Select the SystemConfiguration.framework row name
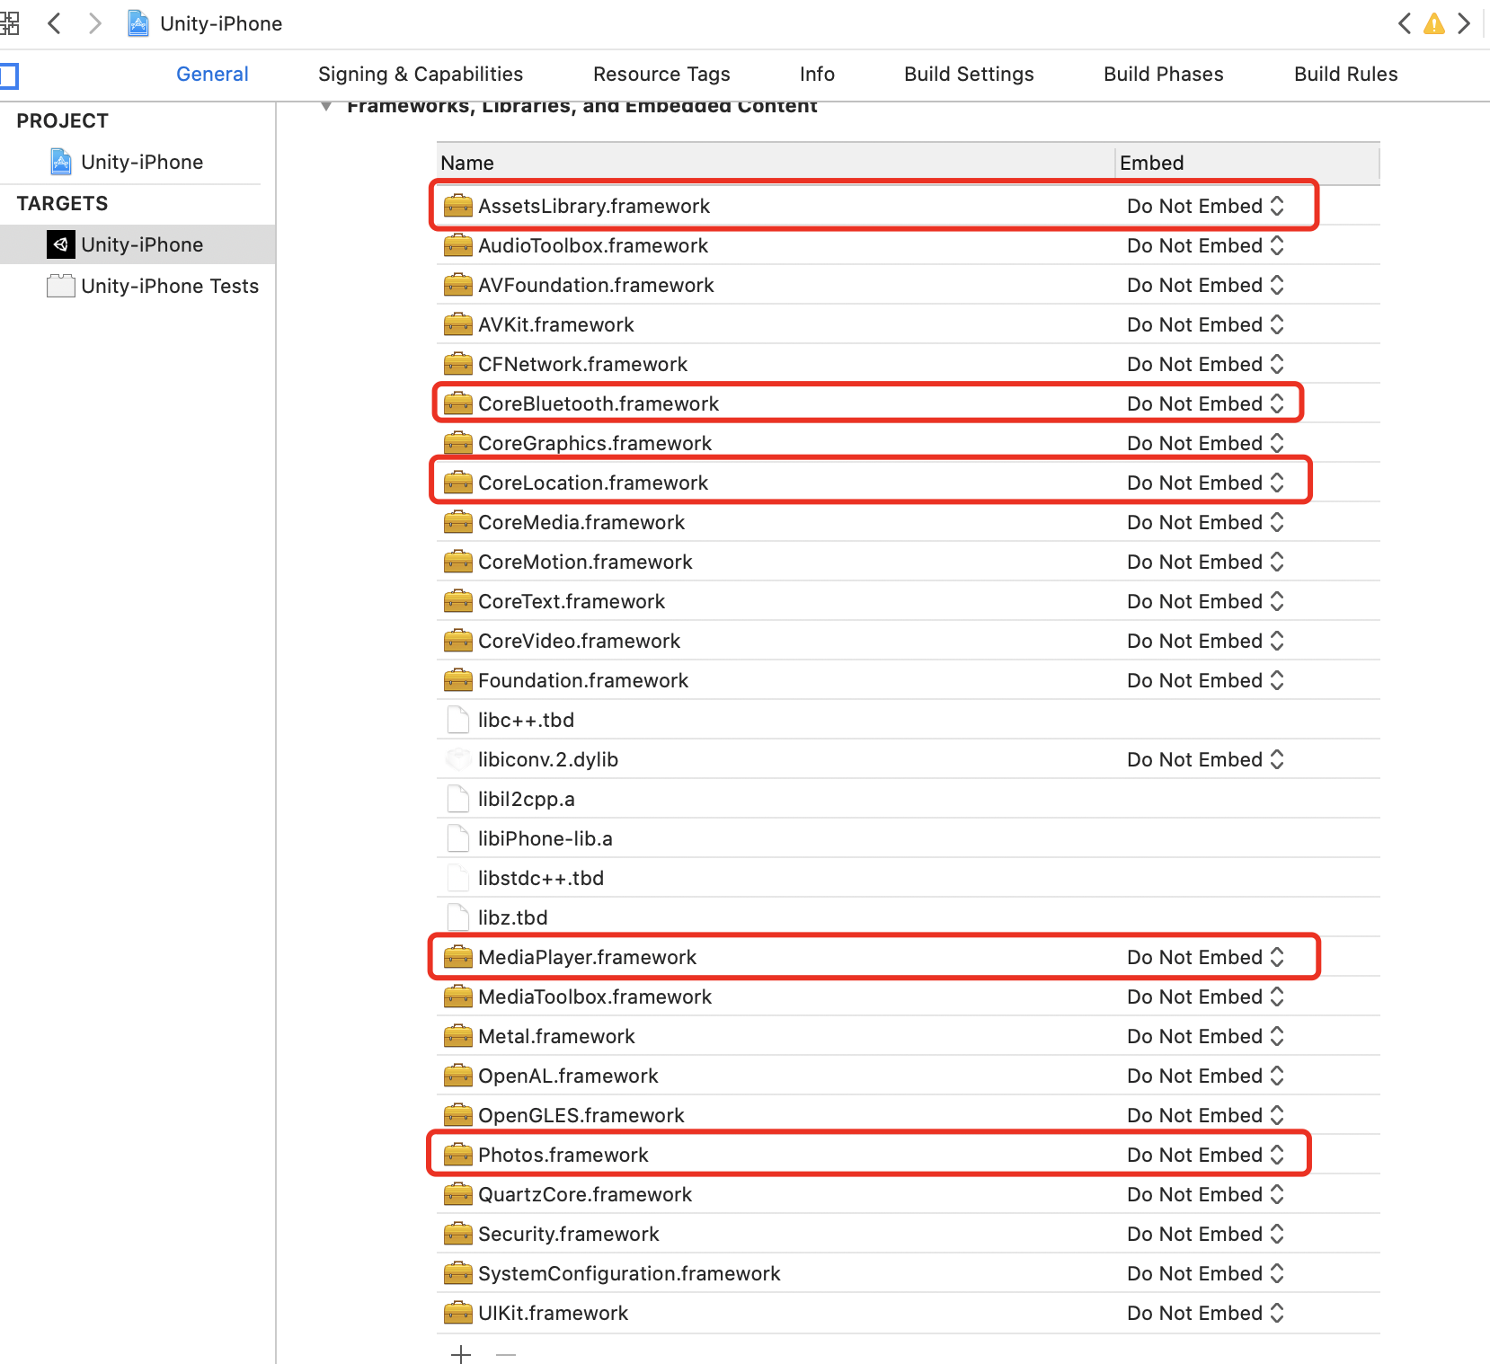Image resolution: width=1490 pixels, height=1364 pixels. coord(629,1273)
